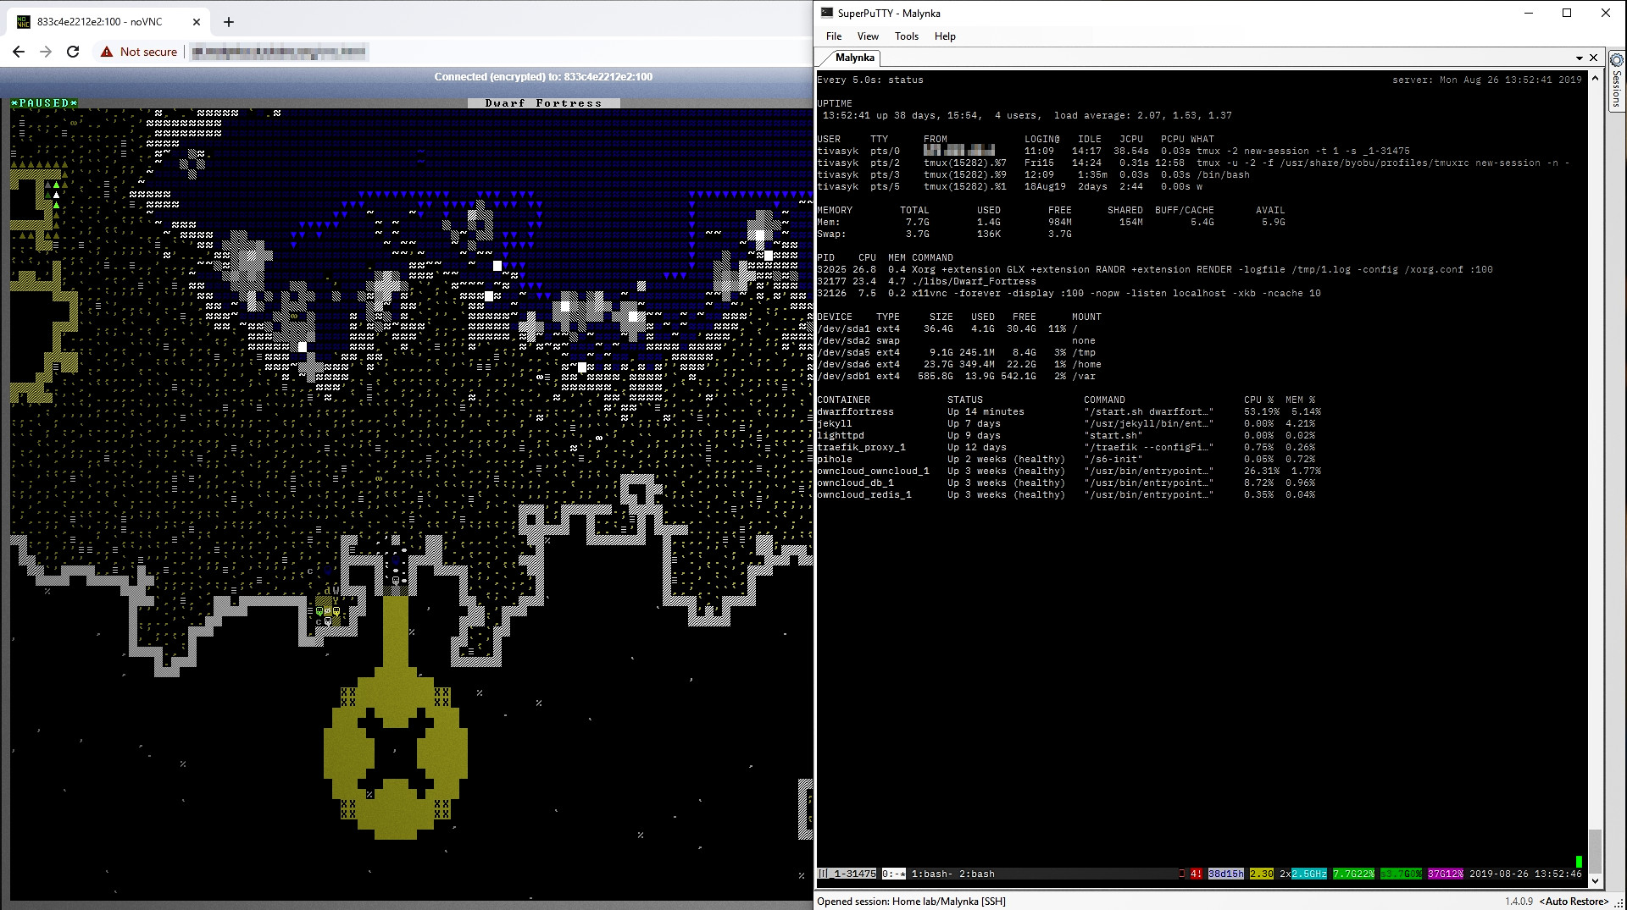Select the Malynka session tab

point(854,58)
